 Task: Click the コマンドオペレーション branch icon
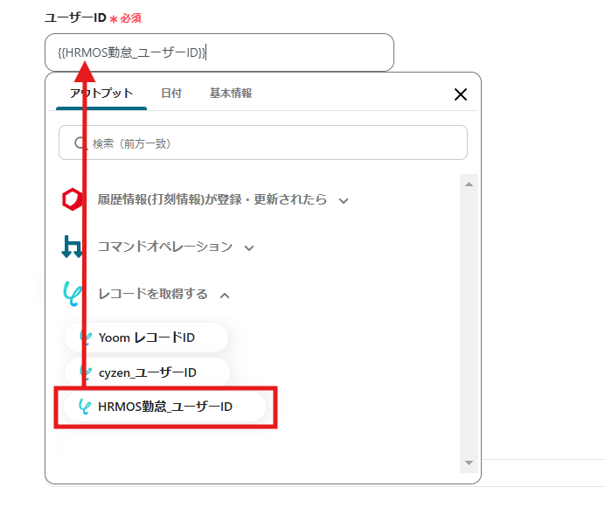(73, 247)
